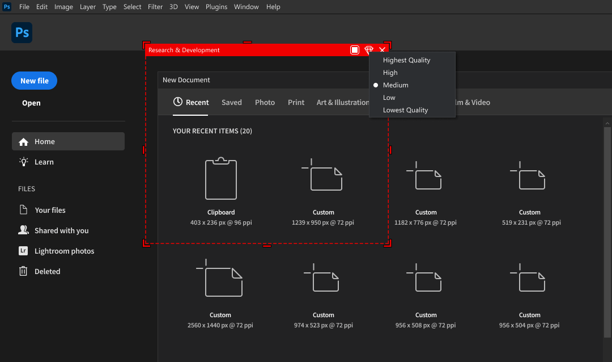Click the Photoshop Ps logo icon
Image resolution: width=612 pixels, height=362 pixels.
[x=22, y=32]
